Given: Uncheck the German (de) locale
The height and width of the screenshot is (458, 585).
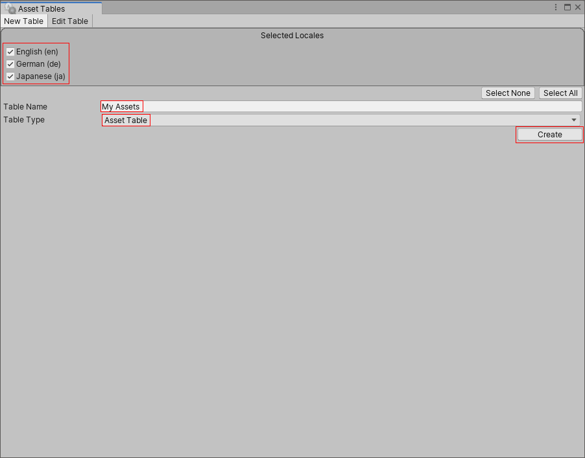Looking at the screenshot, I should [x=10, y=63].
